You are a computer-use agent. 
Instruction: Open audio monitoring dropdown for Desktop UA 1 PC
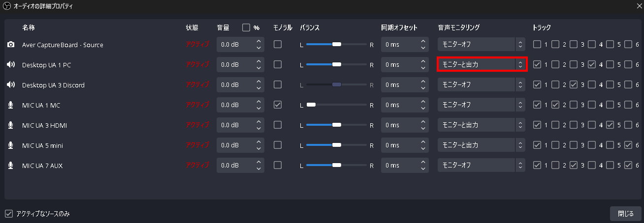tap(482, 64)
